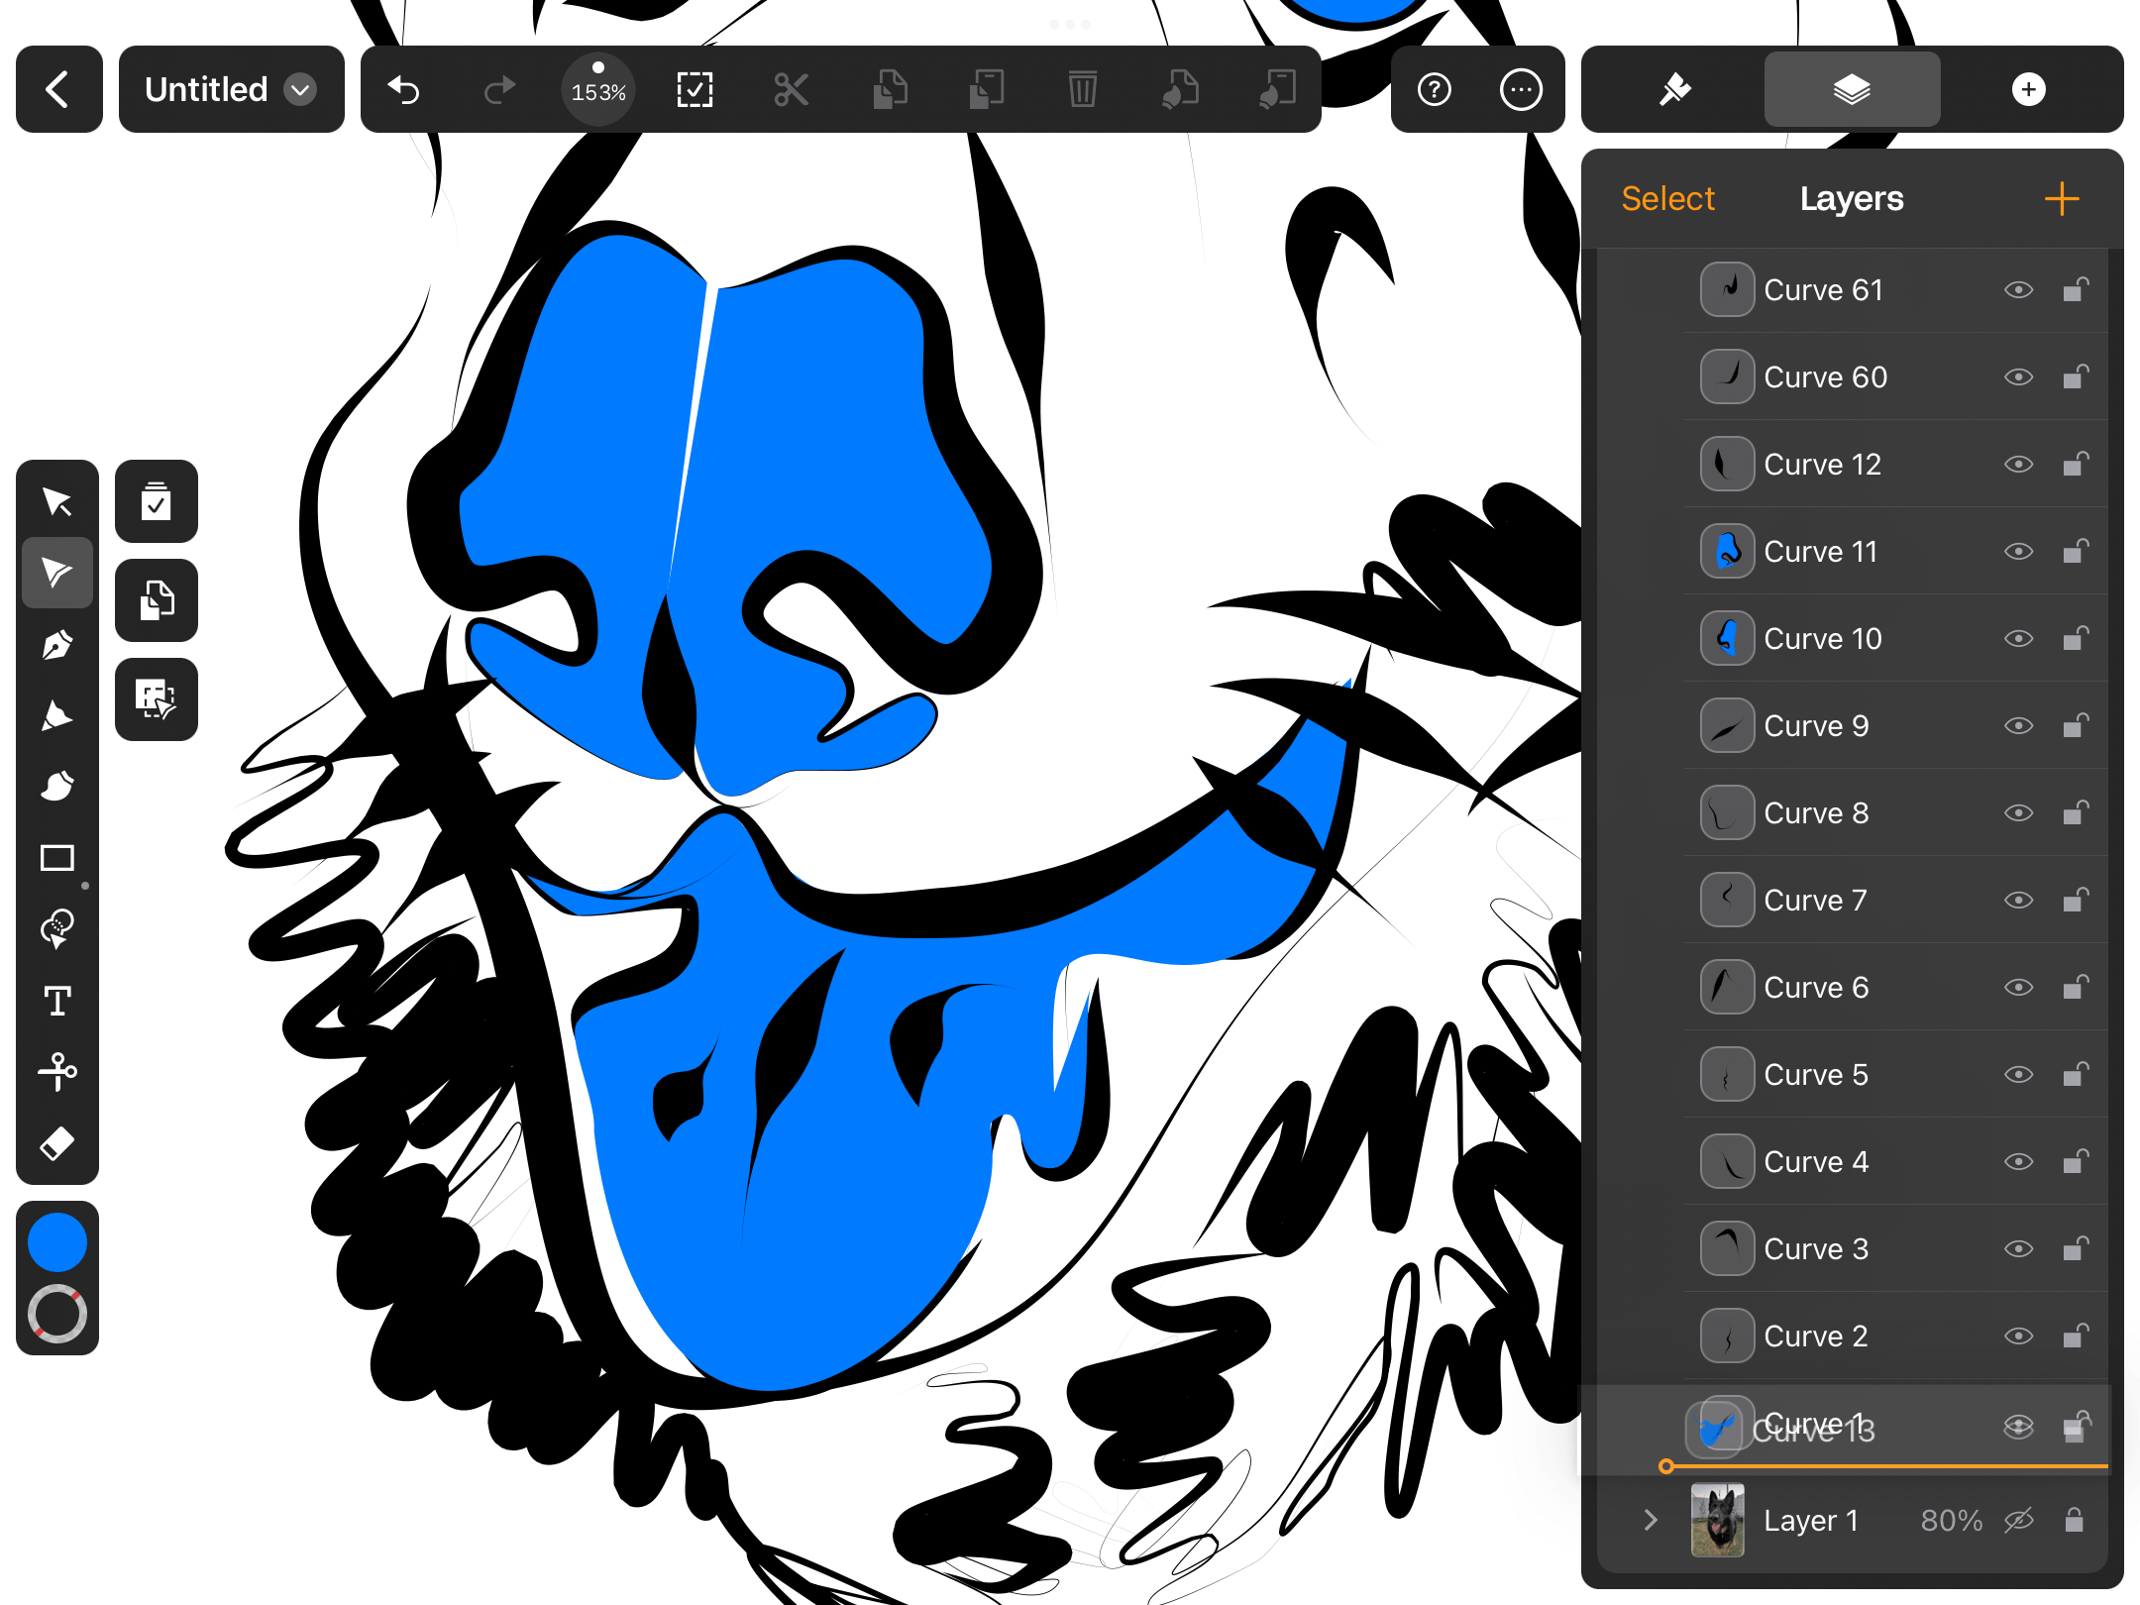Add a new layer with plus button
The width and height of the screenshot is (2140, 1605).
coord(2061,197)
